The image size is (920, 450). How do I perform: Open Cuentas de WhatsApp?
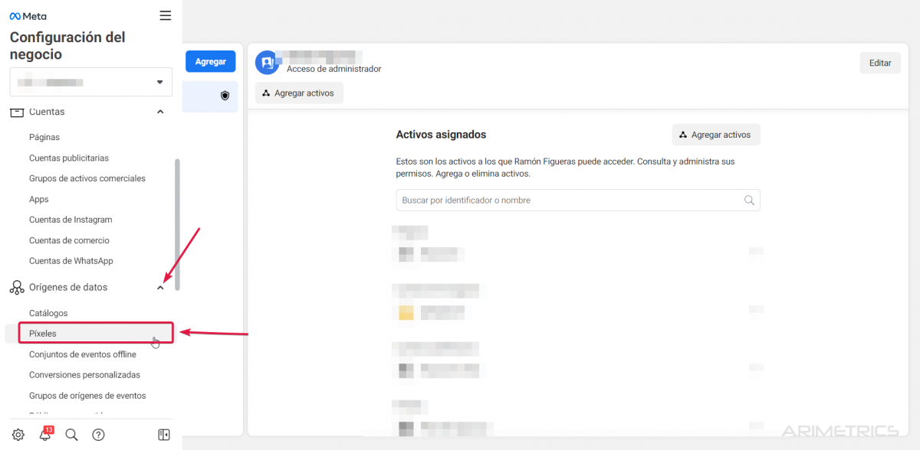[x=71, y=261]
